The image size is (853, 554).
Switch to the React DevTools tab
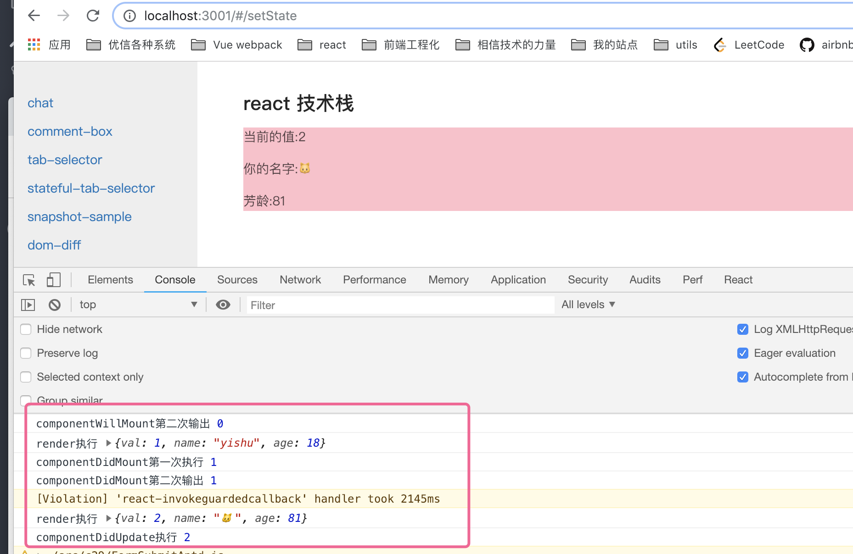tap(738, 280)
